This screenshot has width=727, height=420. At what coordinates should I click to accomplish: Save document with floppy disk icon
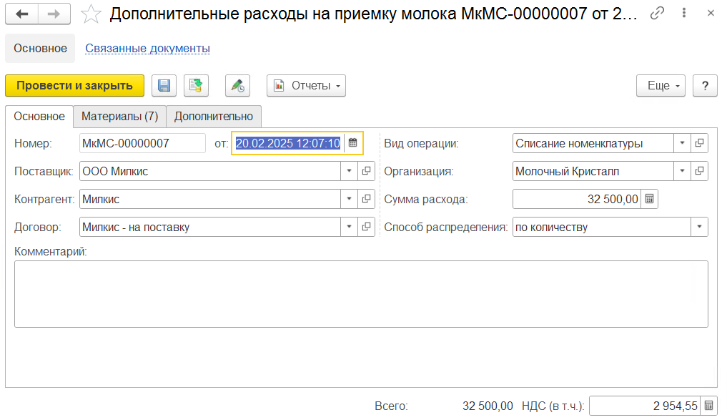(x=164, y=85)
